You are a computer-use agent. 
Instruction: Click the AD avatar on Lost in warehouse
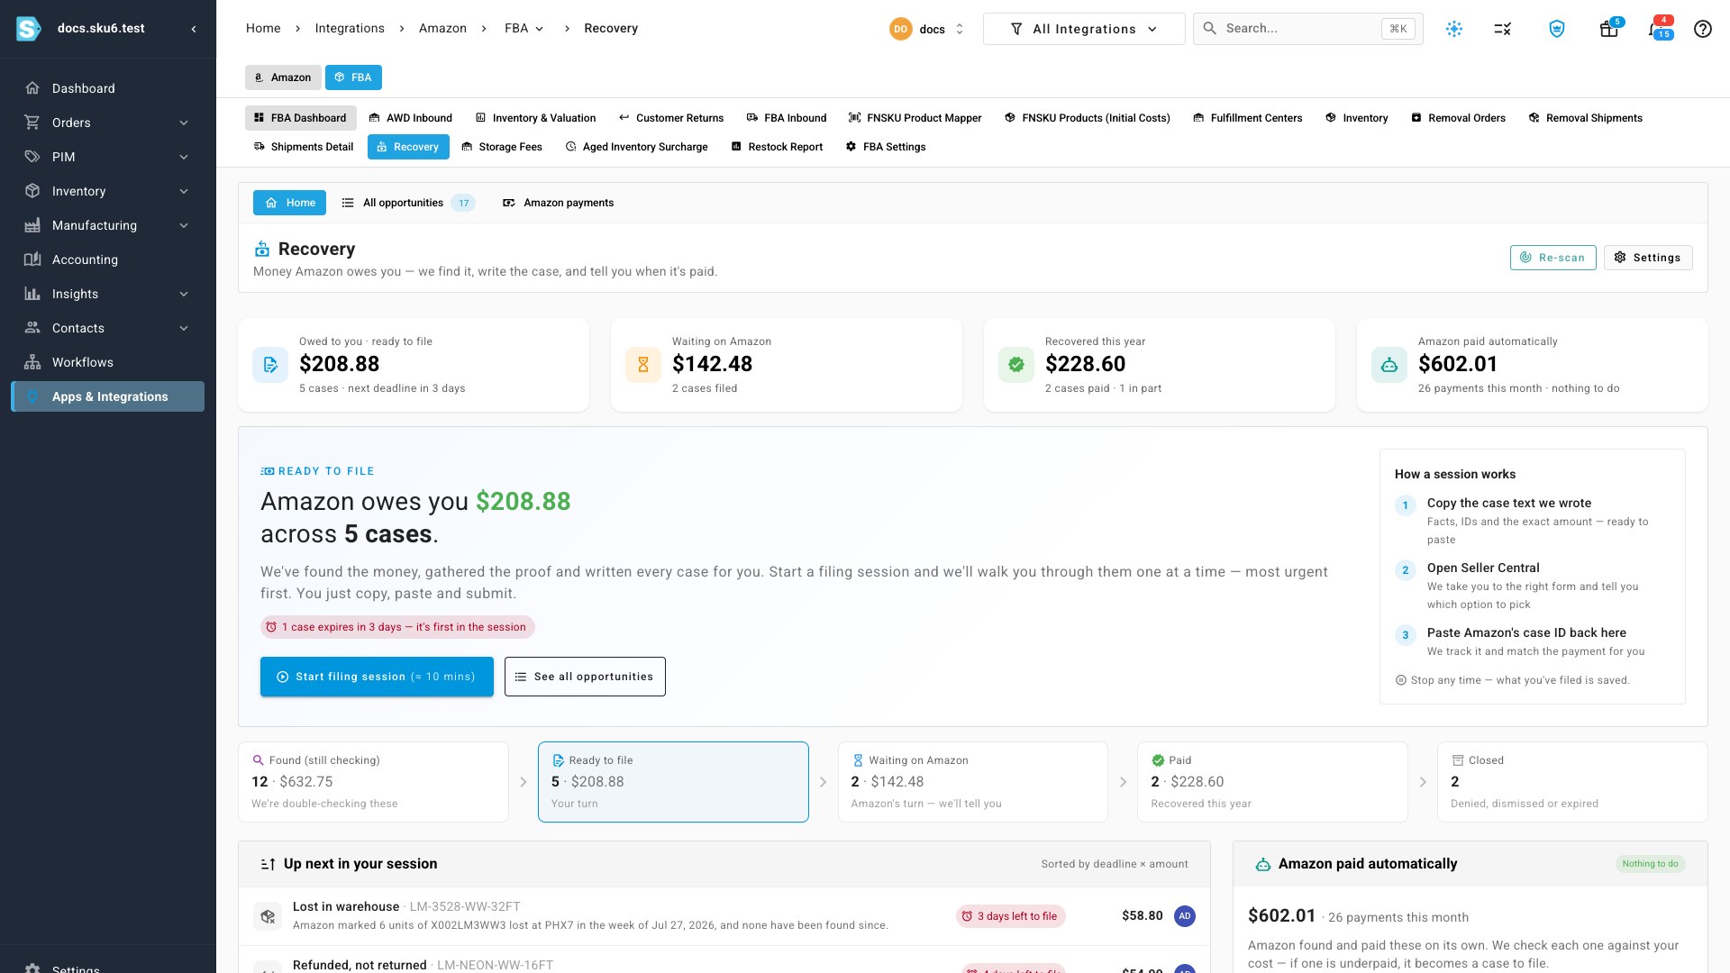1184,915
